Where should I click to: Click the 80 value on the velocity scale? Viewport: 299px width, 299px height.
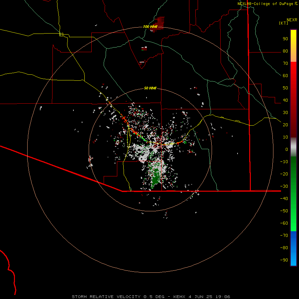(285, 51)
